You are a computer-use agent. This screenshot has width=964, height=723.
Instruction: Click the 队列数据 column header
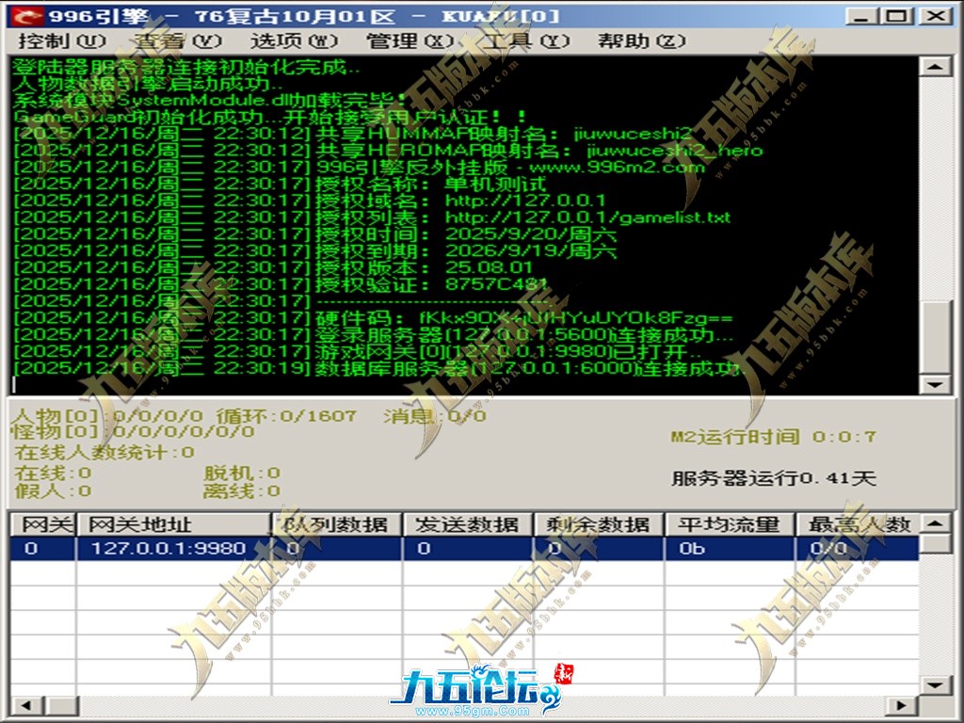[x=336, y=524]
